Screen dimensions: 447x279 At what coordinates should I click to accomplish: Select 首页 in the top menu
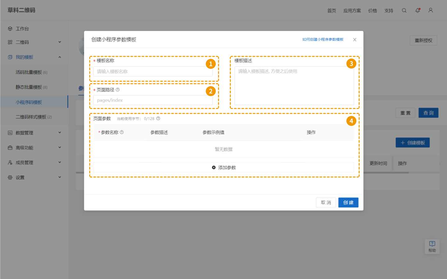[x=331, y=10]
